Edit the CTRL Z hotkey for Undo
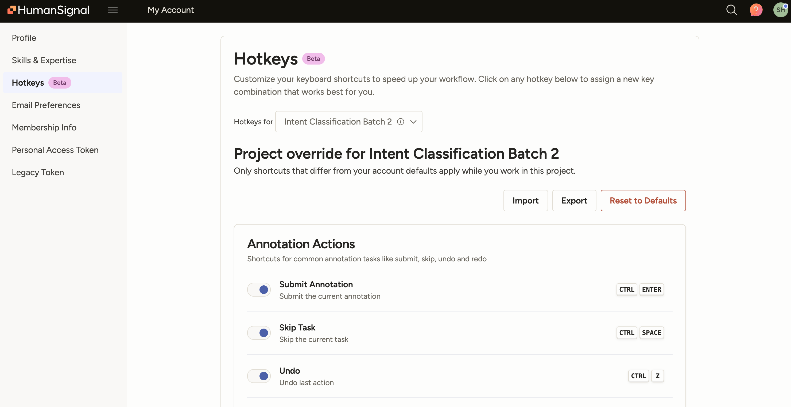The width and height of the screenshot is (791, 407). point(646,376)
